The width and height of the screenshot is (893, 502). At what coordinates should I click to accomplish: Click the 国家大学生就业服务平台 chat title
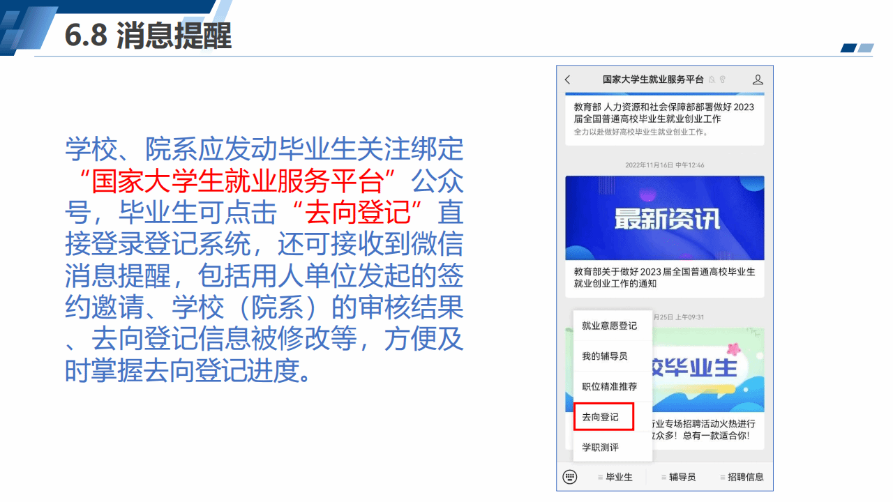click(653, 79)
